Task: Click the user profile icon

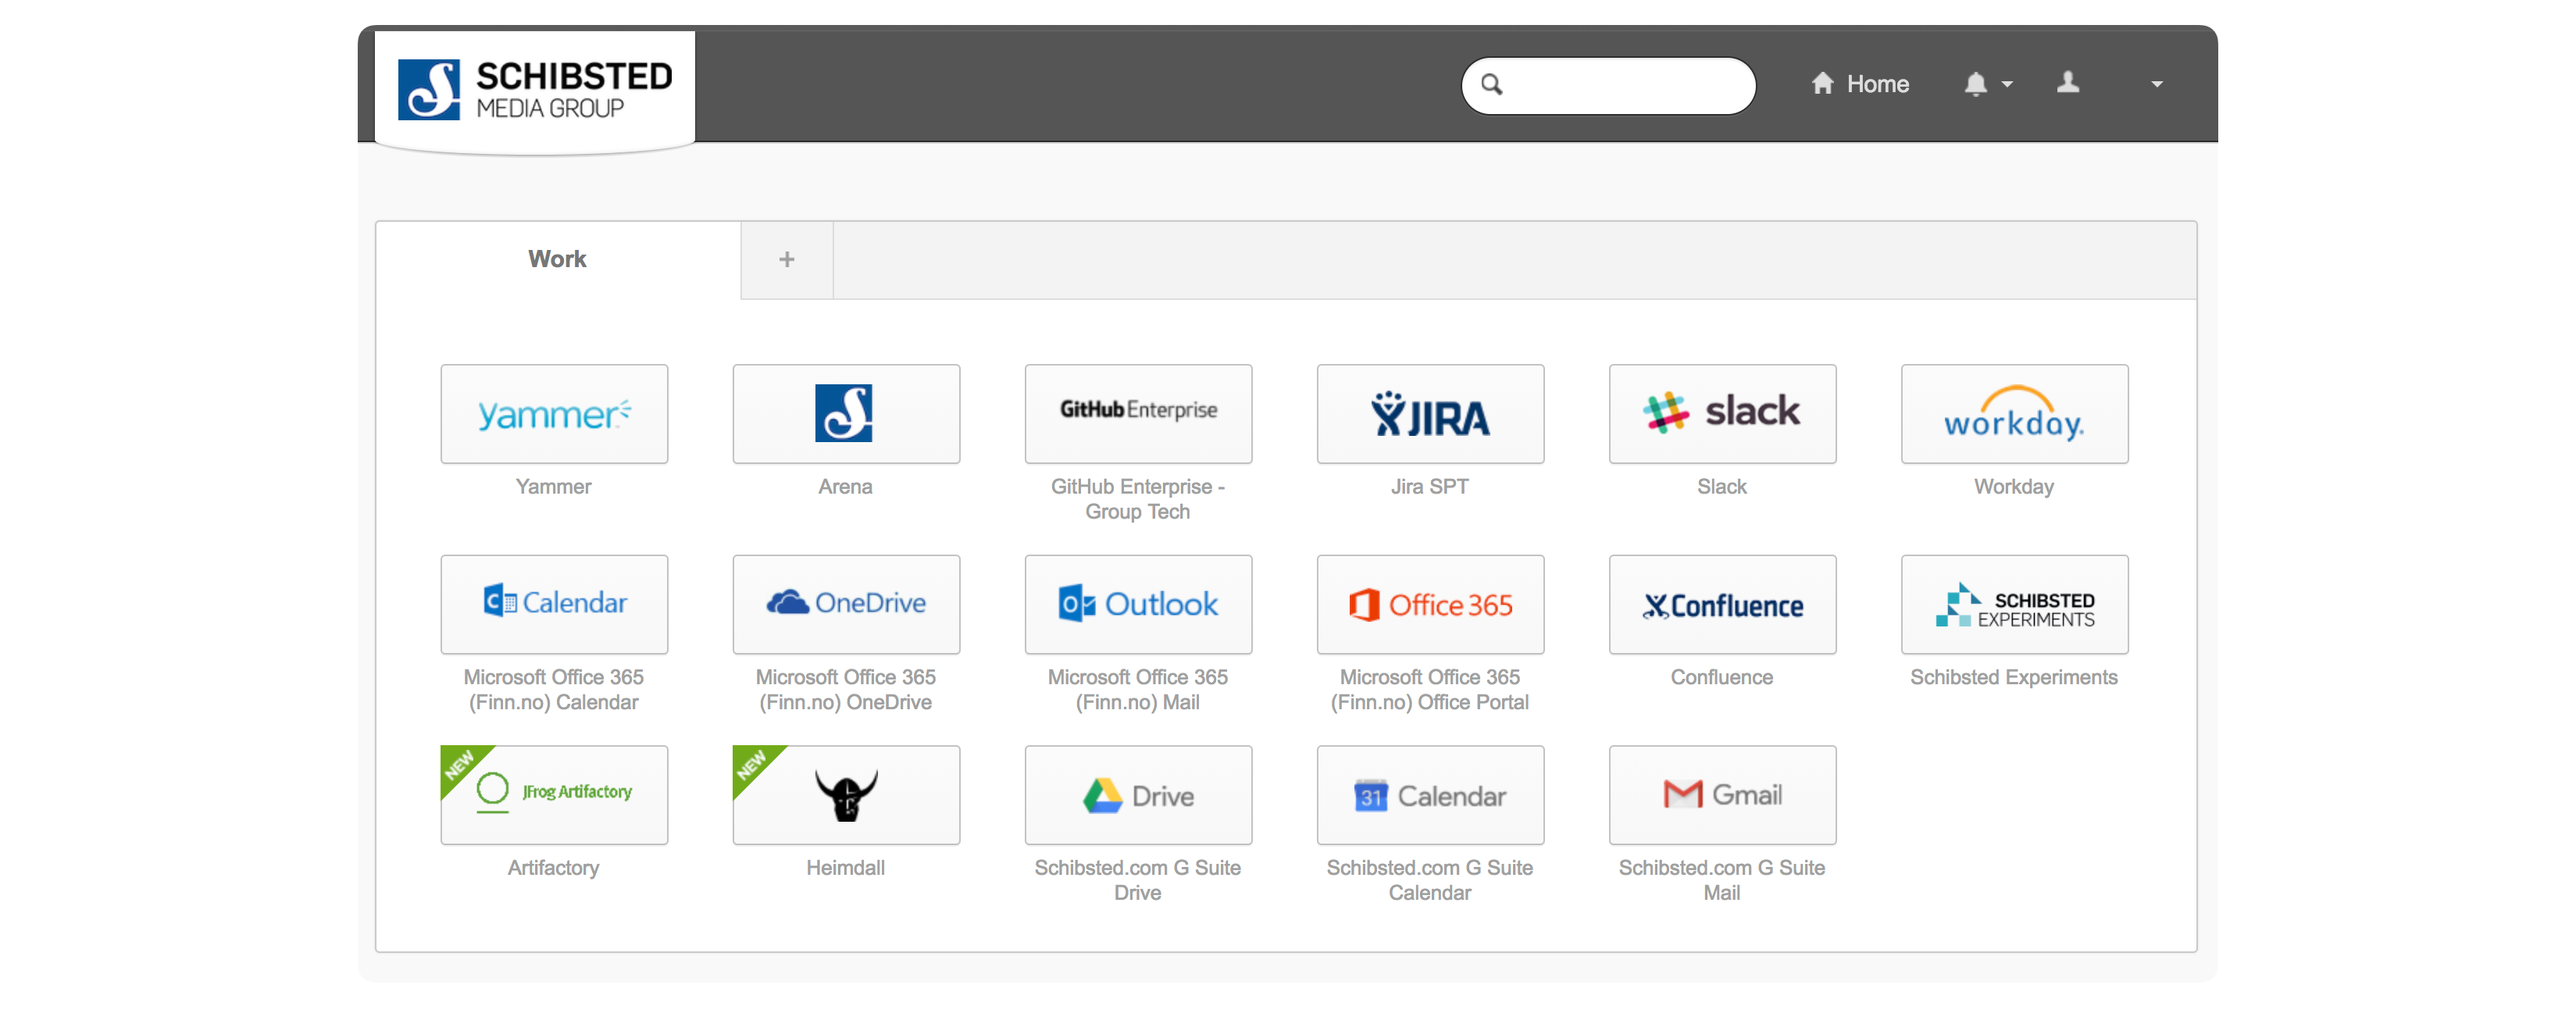Action: 2068,83
